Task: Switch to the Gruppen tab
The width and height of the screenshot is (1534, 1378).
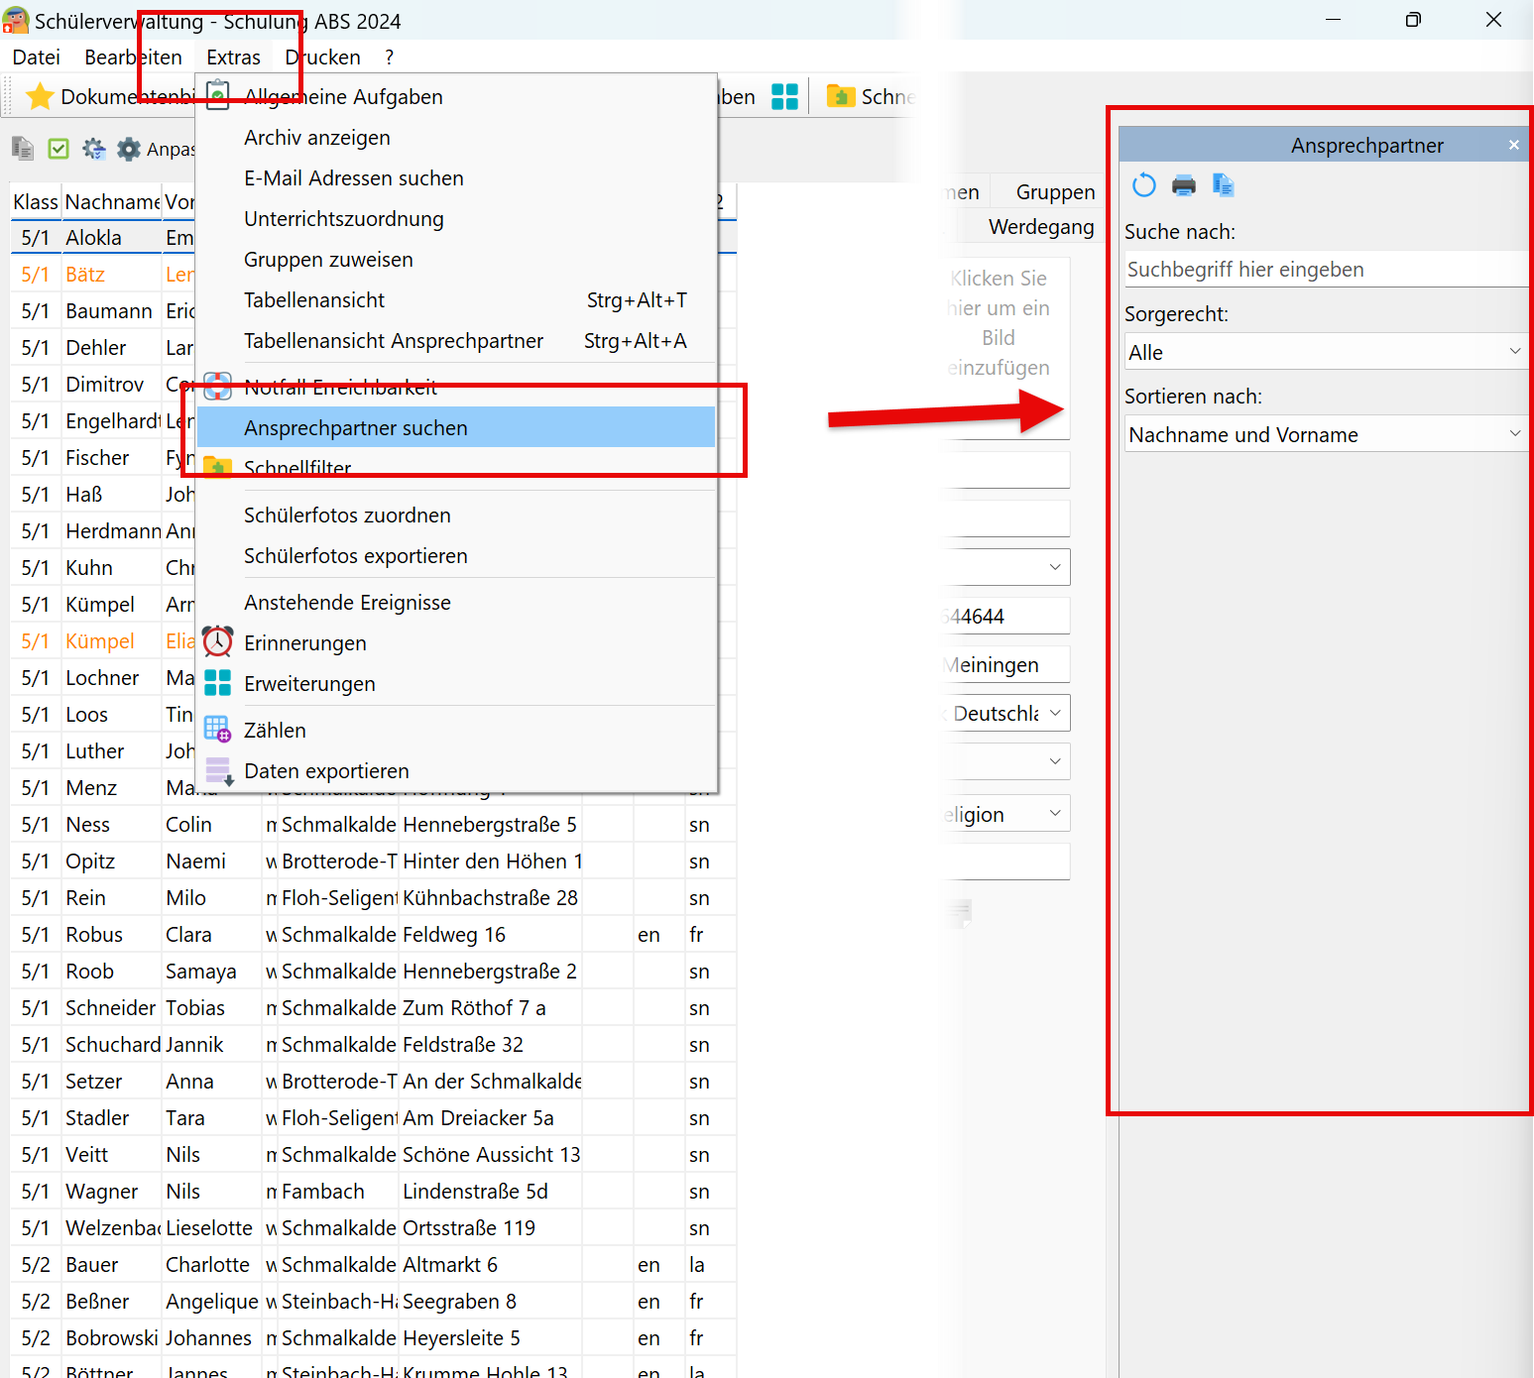Action: pos(1055,191)
